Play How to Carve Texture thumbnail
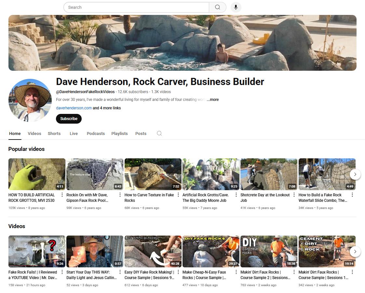Image resolution: width=365 pixels, height=293 pixels. (x=153, y=174)
